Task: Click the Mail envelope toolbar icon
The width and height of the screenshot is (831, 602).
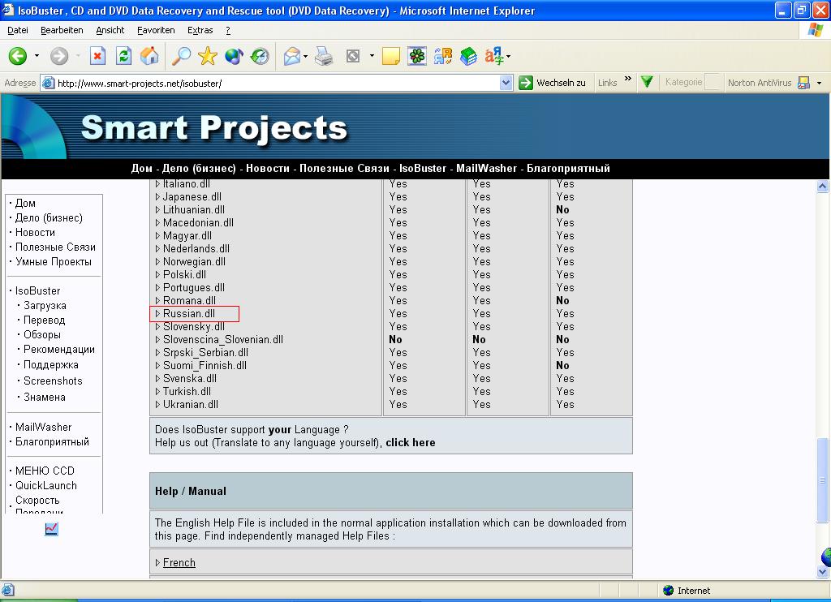Action: pos(292,56)
